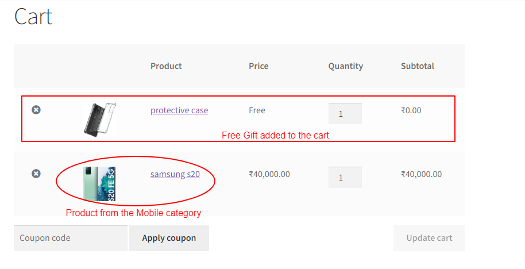Click the red Free Gift annotation text
The image size is (525, 269).
275,135
